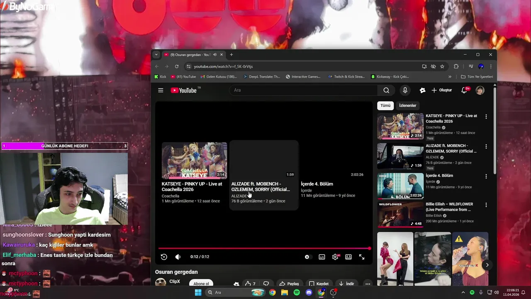Expand hidden bookmarks with double chevron

[450, 77]
